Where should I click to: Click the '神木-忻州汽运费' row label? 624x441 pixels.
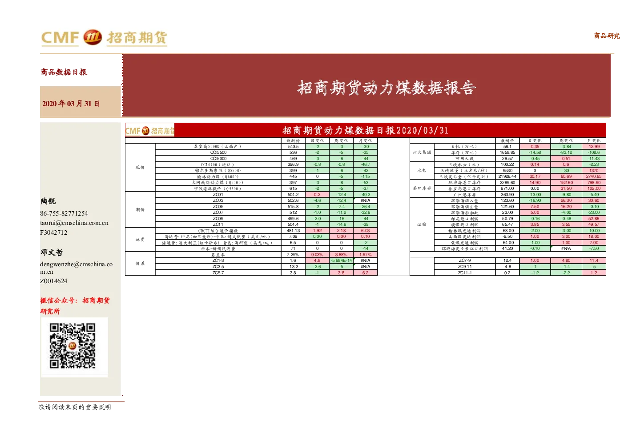(218, 249)
